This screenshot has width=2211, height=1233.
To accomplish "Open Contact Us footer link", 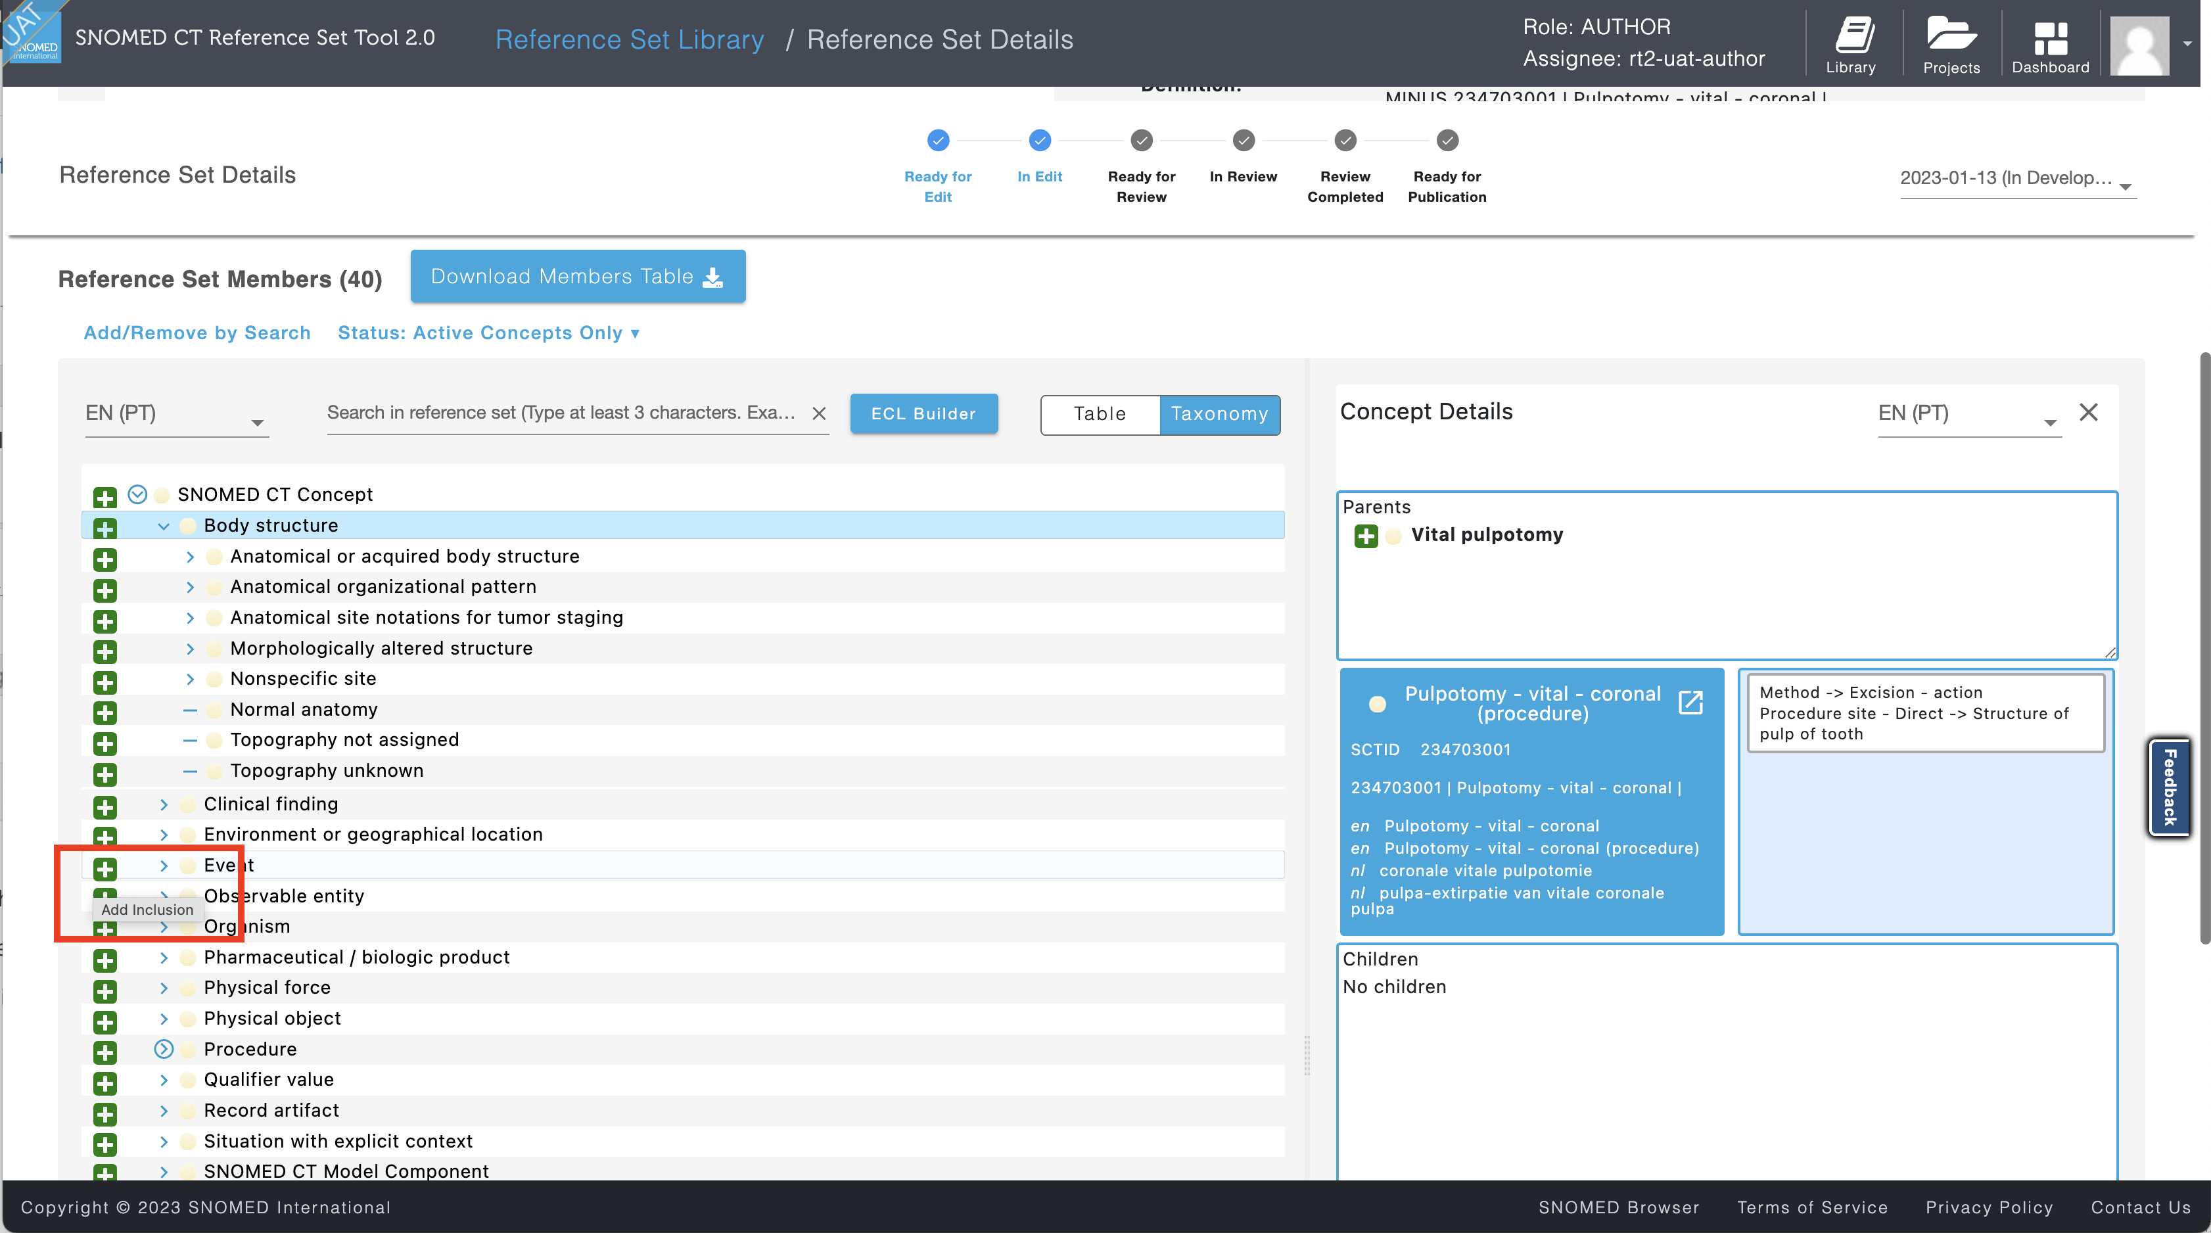I will click(2140, 1207).
